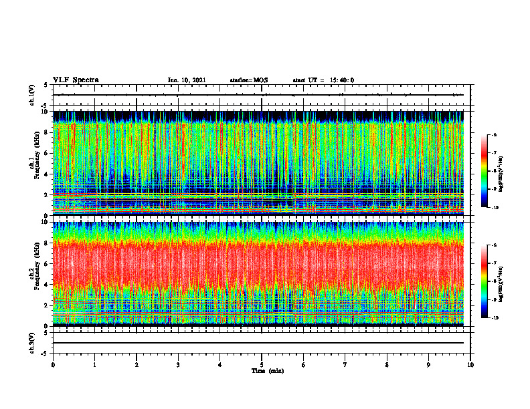
Task: Click the "ch.3(V)" axis label
Action: 32,343
